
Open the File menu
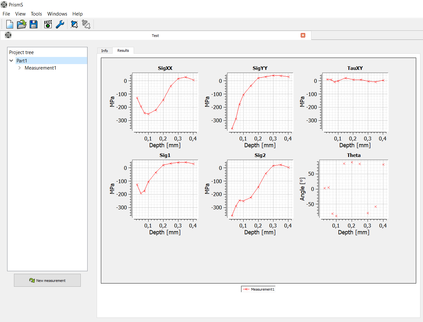(6, 14)
